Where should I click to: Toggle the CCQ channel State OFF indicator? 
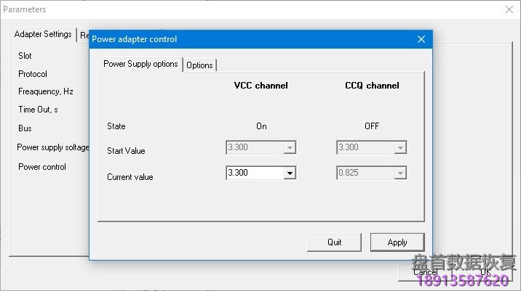click(x=371, y=126)
